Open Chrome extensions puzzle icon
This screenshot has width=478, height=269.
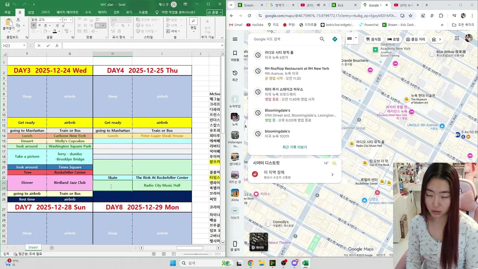click(441, 16)
